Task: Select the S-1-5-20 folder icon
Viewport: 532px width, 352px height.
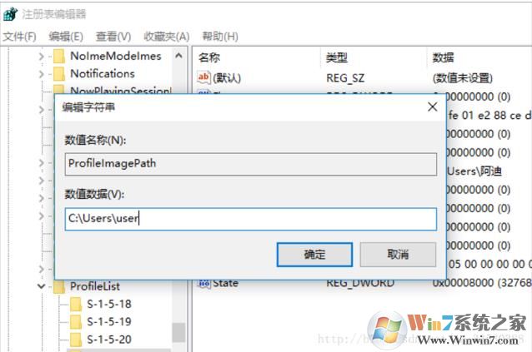Action: (76, 340)
